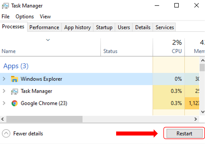The width and height of the screenshot is (205, 144).
Task: Click the horizontal scrollbar thumb
Action: (x=44, y=119)
